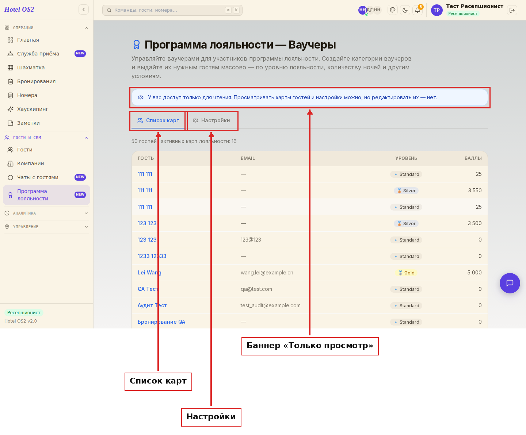Open the floating chat bubble button
Viewport: 526px width, 435px height.
[510, 283]
